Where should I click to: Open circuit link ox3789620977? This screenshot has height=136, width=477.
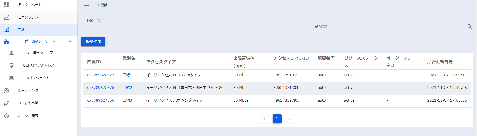click(x=100, y=75)
